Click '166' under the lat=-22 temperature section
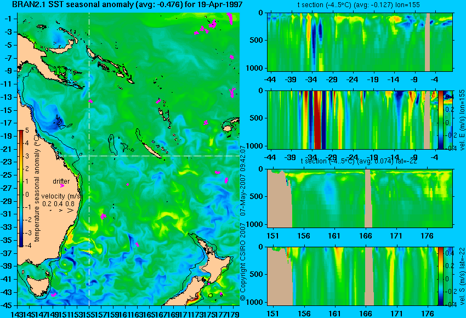Image resolution: width=466 pixels, height=318 pixels. 366,236
